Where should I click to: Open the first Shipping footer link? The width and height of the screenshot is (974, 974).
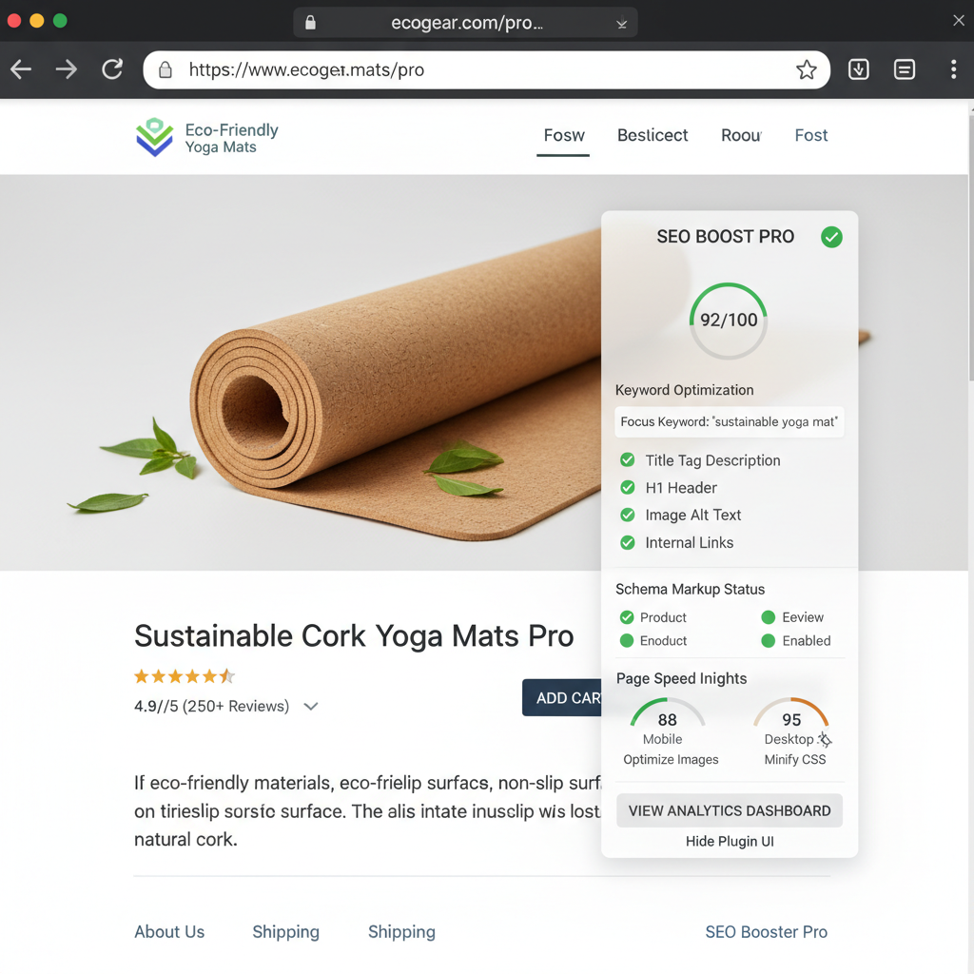click(285, 932)
